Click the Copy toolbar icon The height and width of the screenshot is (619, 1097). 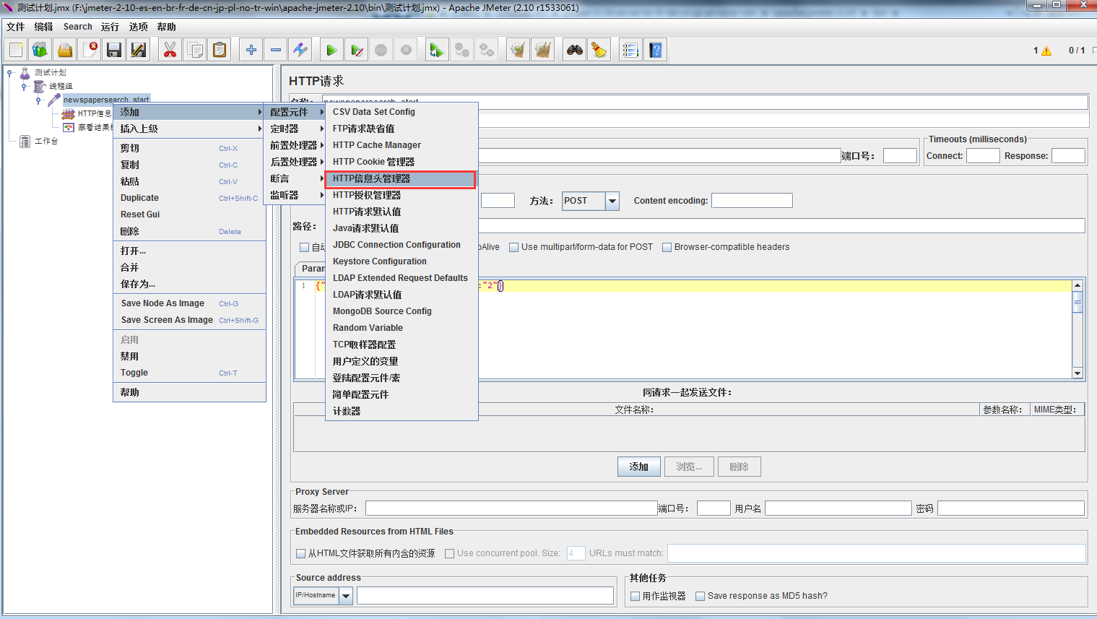[194, 50]
